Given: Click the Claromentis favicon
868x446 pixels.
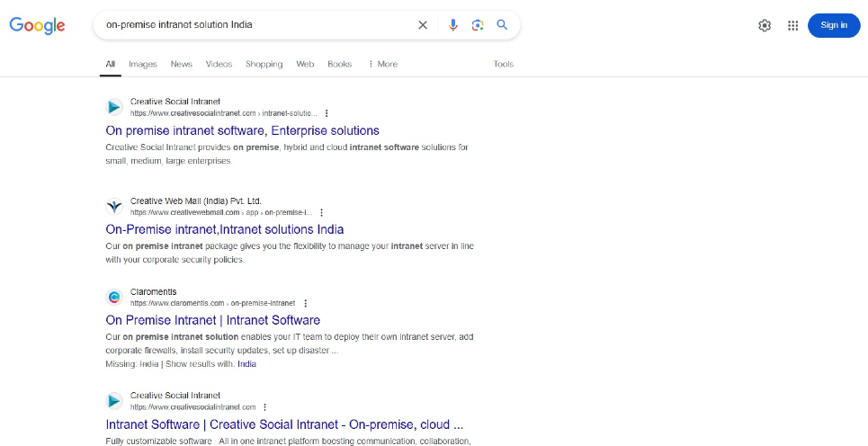Looking at the screenshot, I should 114,297.
